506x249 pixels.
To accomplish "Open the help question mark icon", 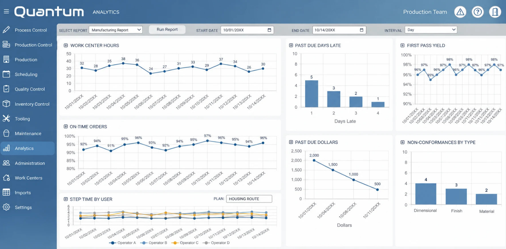I will click(x=478, y=12).
